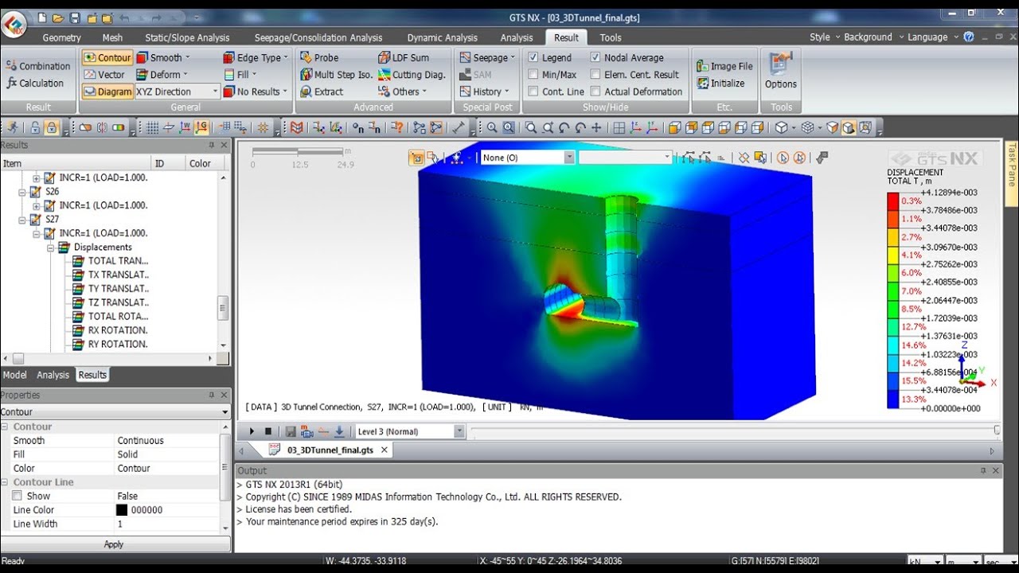Screen dimensions: 1019x573
Task: Play the result animation
Action: pos(252,431)
